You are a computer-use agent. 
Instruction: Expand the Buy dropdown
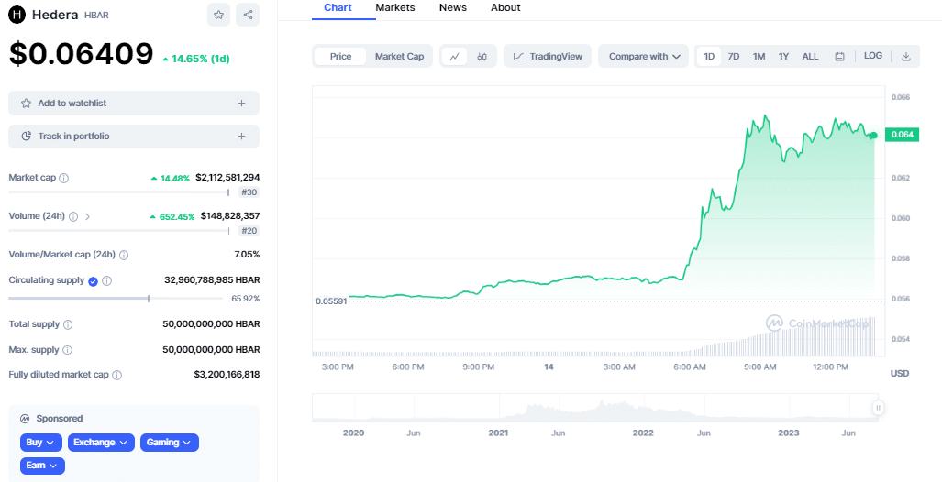[41, 443]
